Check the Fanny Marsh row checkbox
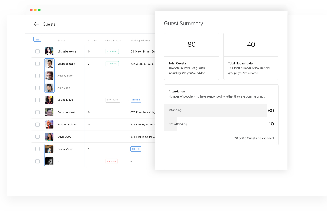The height and width of the screenshot is (211, 327). point(37,149)
